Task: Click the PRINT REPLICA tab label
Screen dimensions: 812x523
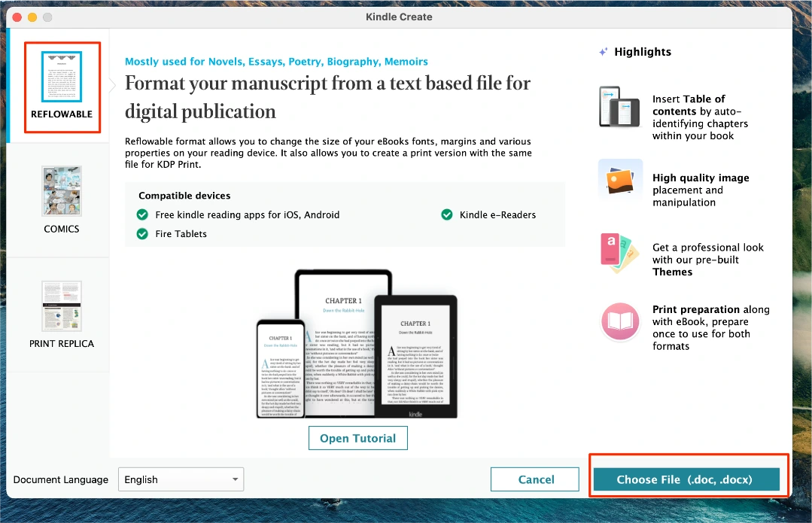Action: pos(62,344)
